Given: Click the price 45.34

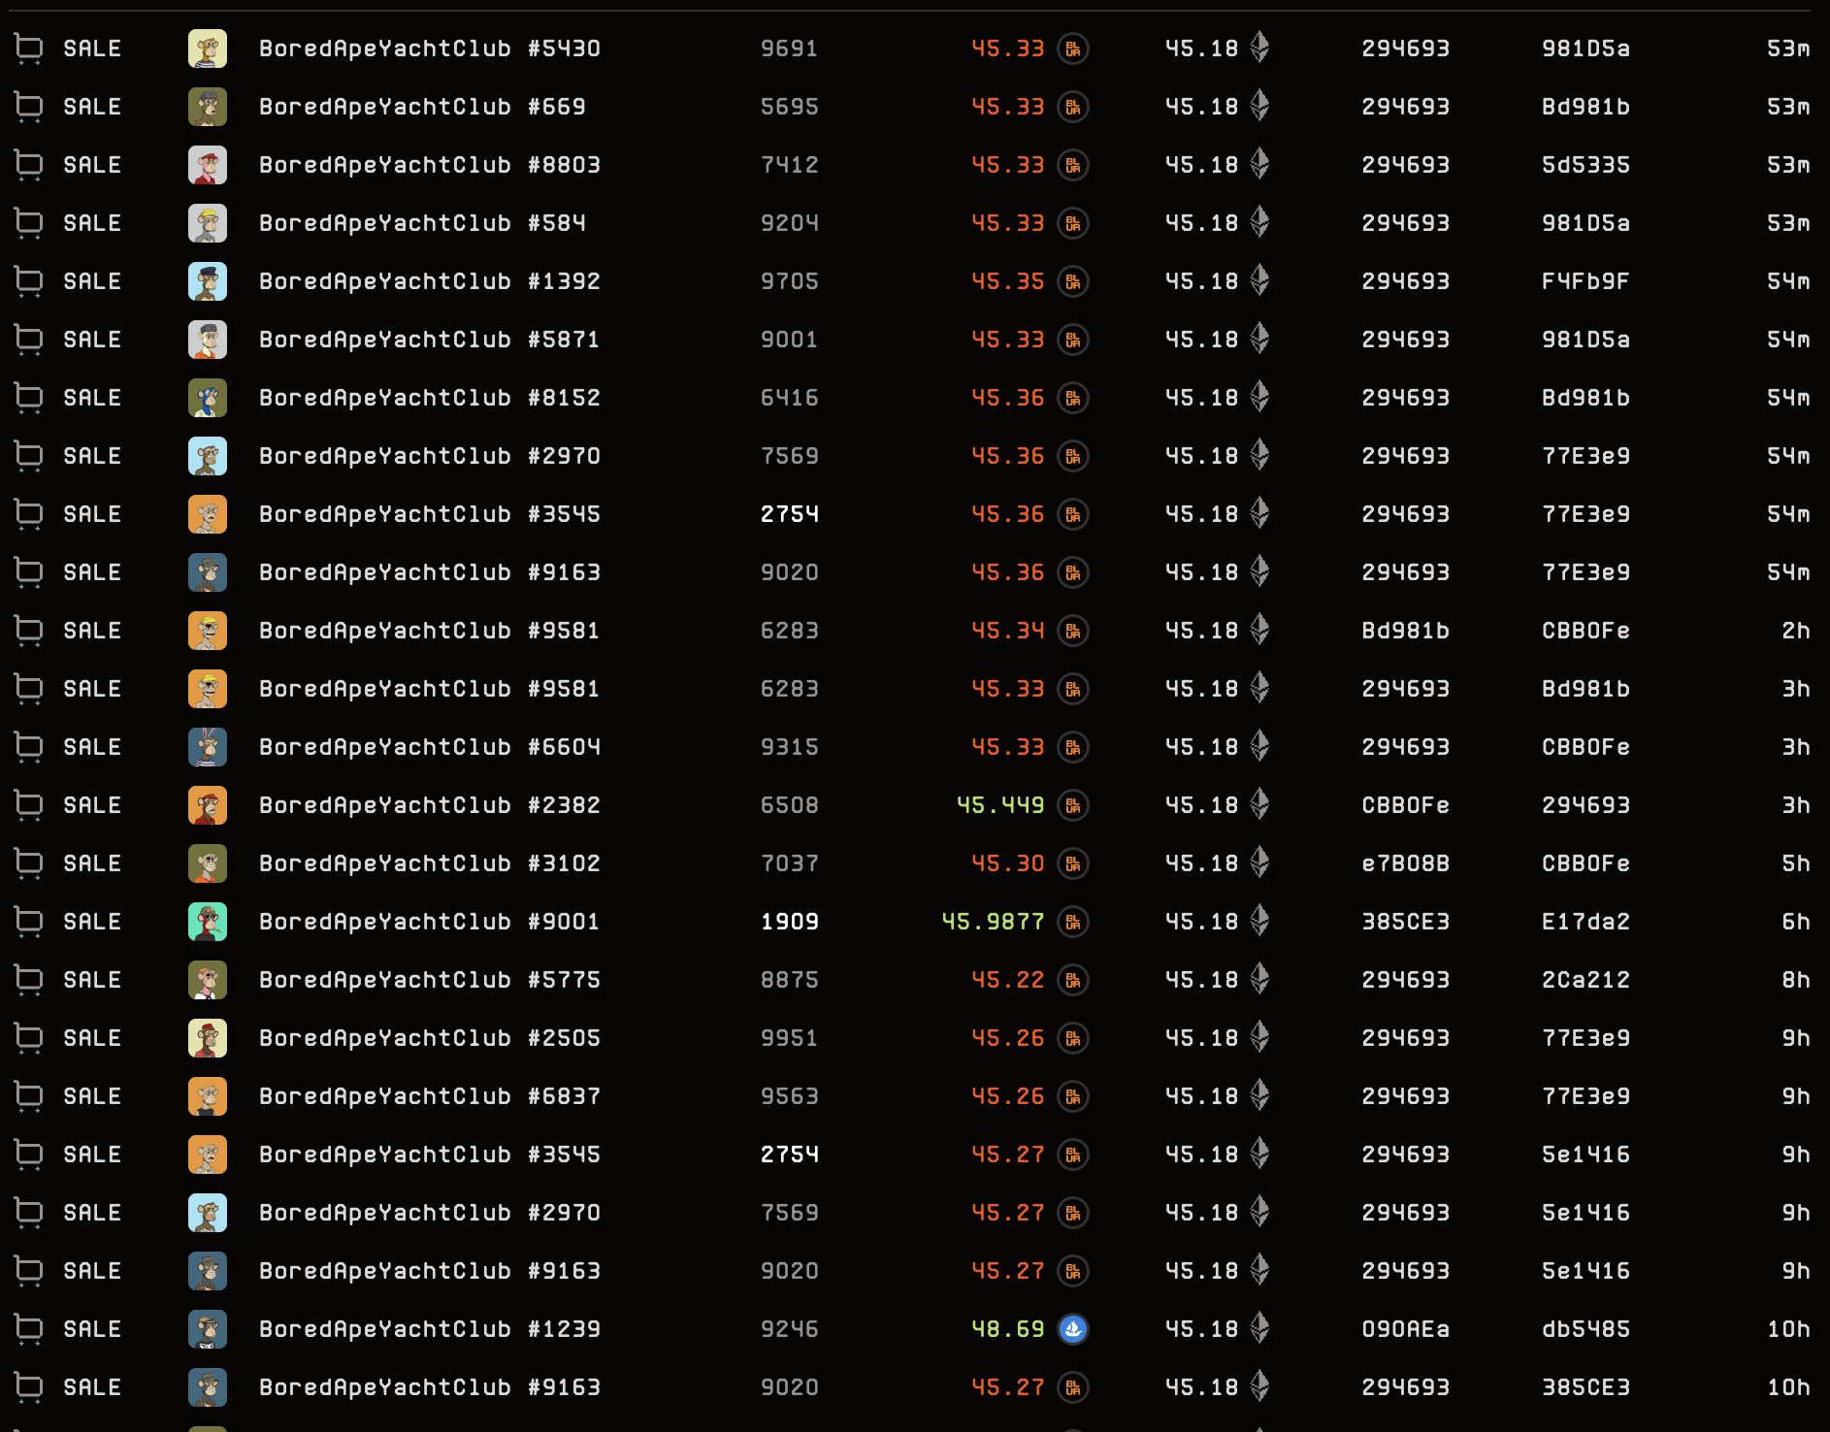Looking at the screenshot, I should point(1008,631).
